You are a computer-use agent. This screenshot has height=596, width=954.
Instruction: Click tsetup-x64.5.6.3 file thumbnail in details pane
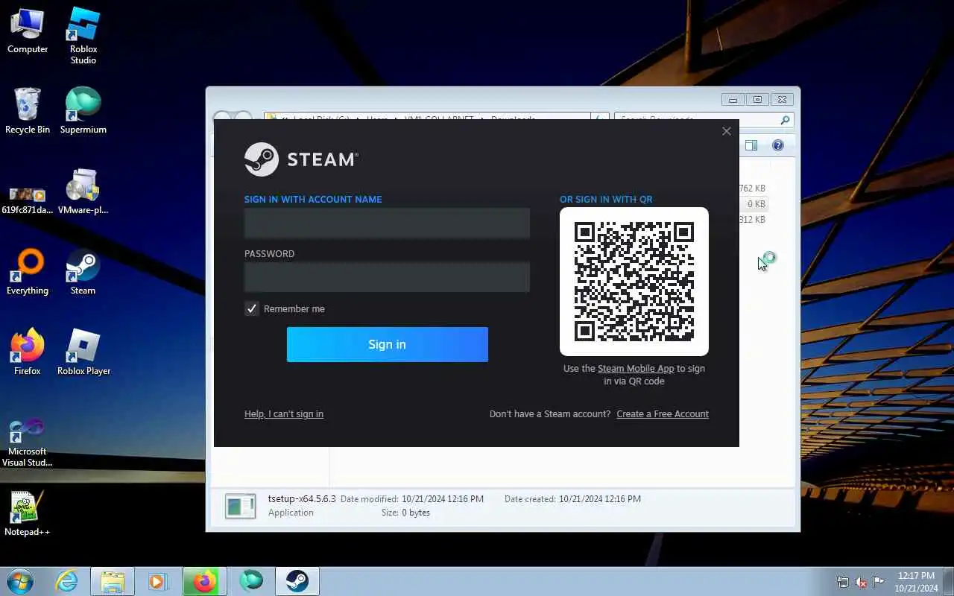pos(241,506)
